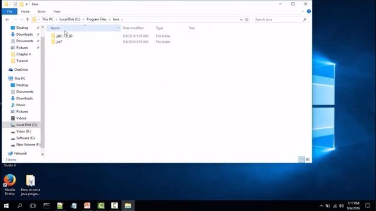Click navigation pane scrollbar down arrow

(x=43, y=154)
